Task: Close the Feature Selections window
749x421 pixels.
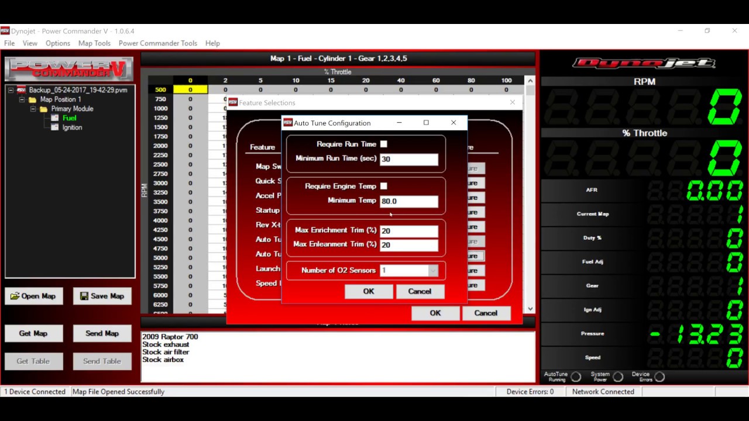Action: coord(513,102)
